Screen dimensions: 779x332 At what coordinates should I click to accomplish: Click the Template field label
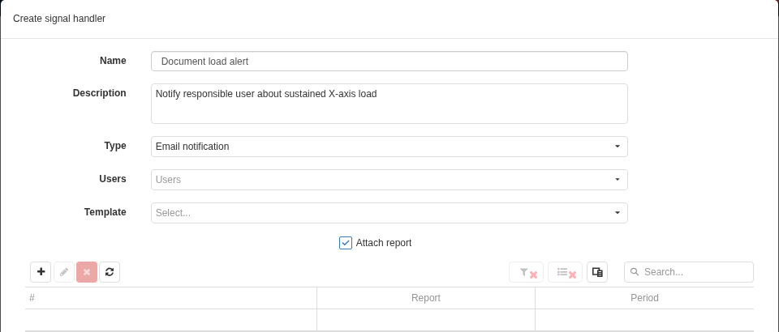105,212
